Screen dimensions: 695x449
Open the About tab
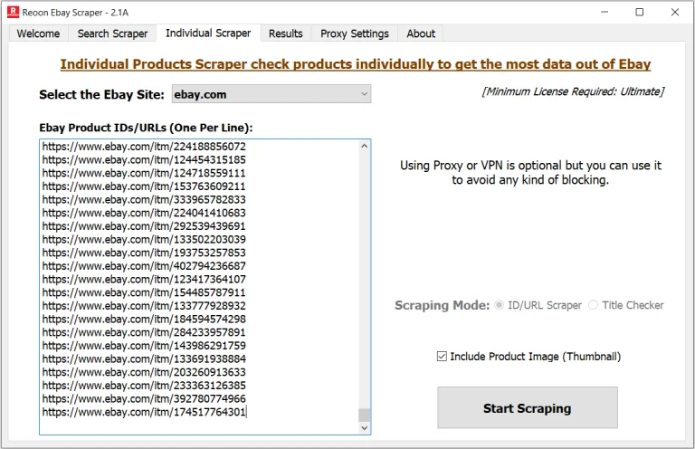point(421,33)
